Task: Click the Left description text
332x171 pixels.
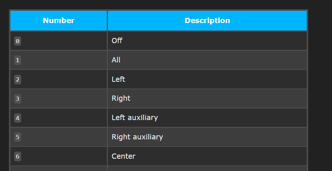Action: tap(118, 79)
